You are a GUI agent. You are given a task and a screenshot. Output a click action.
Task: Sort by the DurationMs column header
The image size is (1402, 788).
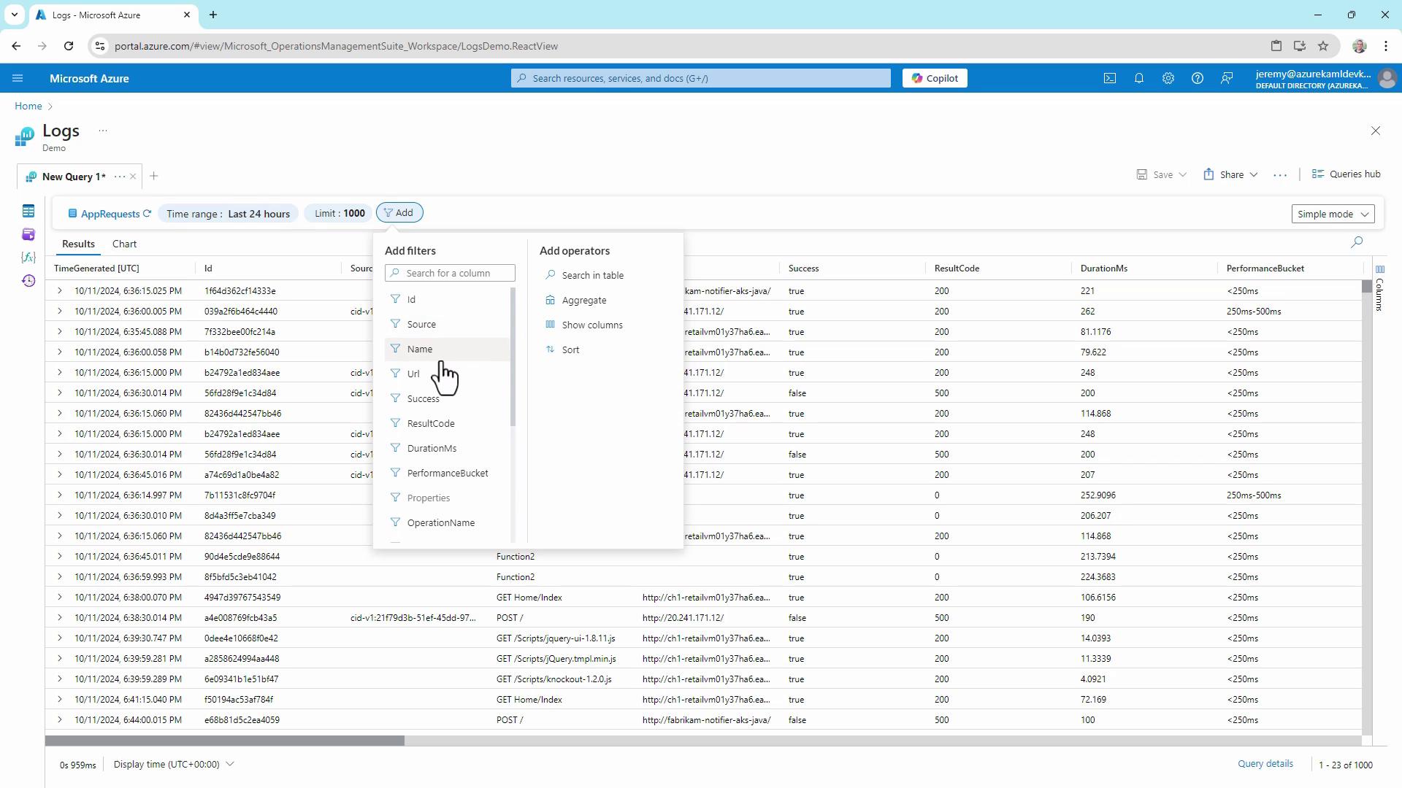1103,269
